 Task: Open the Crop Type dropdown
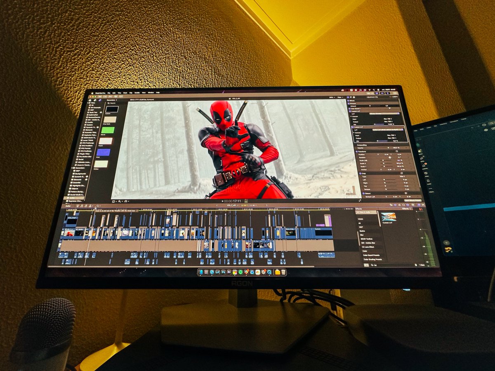pyautogui.click(x=402, y=176)
